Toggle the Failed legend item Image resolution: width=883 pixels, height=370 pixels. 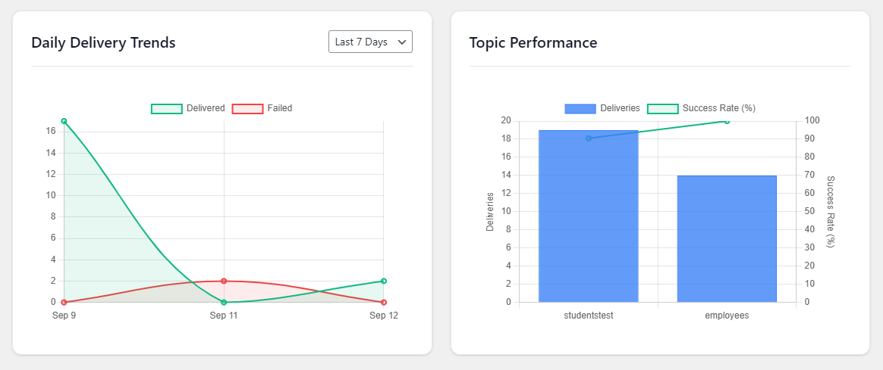pos(262,108)
